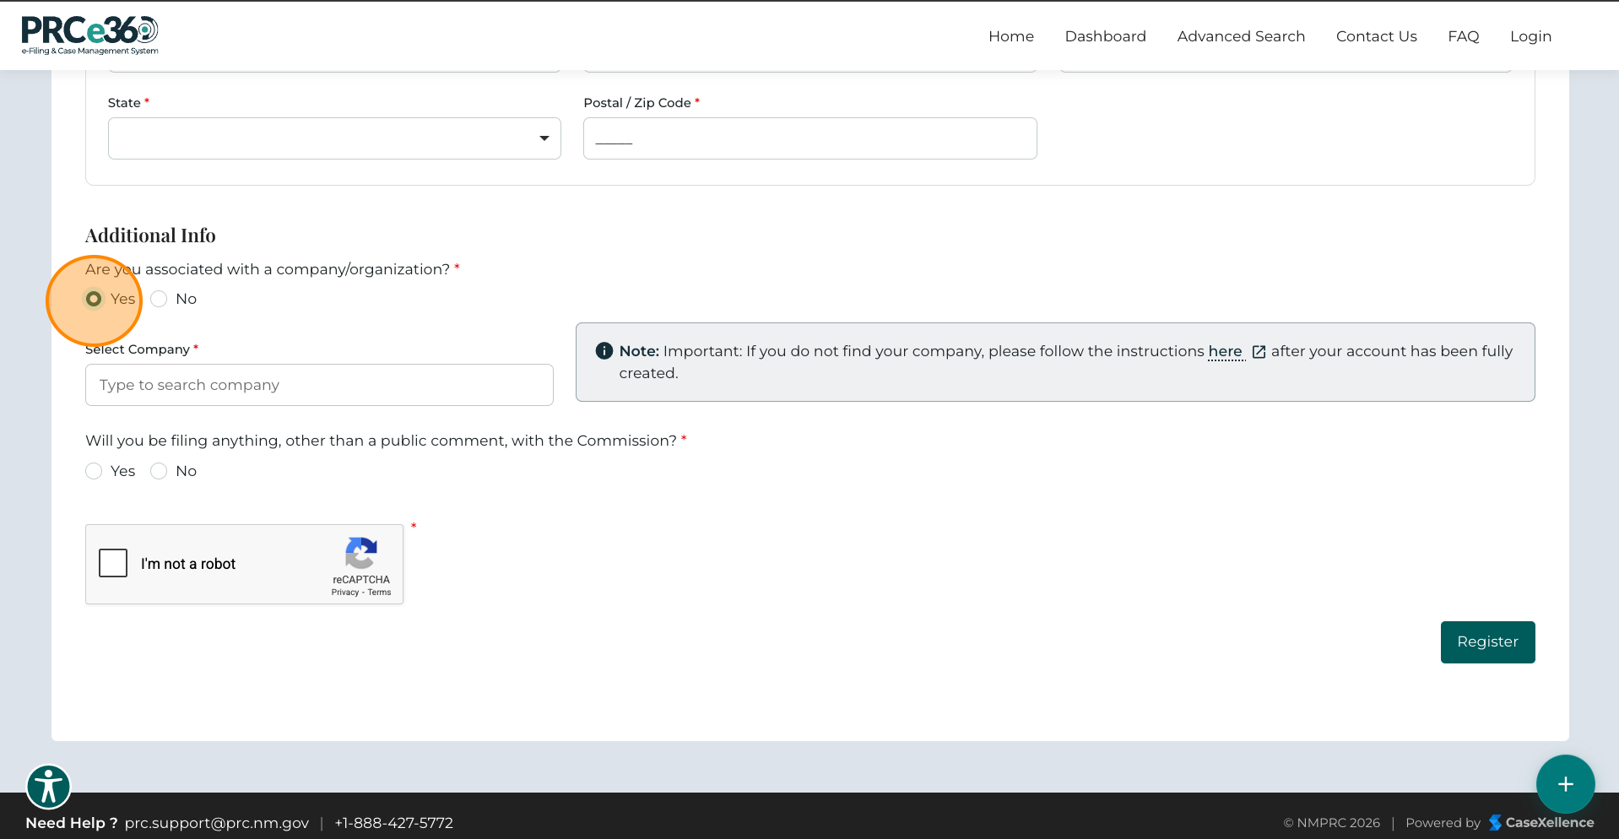The height and width of the screenshot is (839, 1619).
Task: Select No for company association
Action: pos(159,299)
